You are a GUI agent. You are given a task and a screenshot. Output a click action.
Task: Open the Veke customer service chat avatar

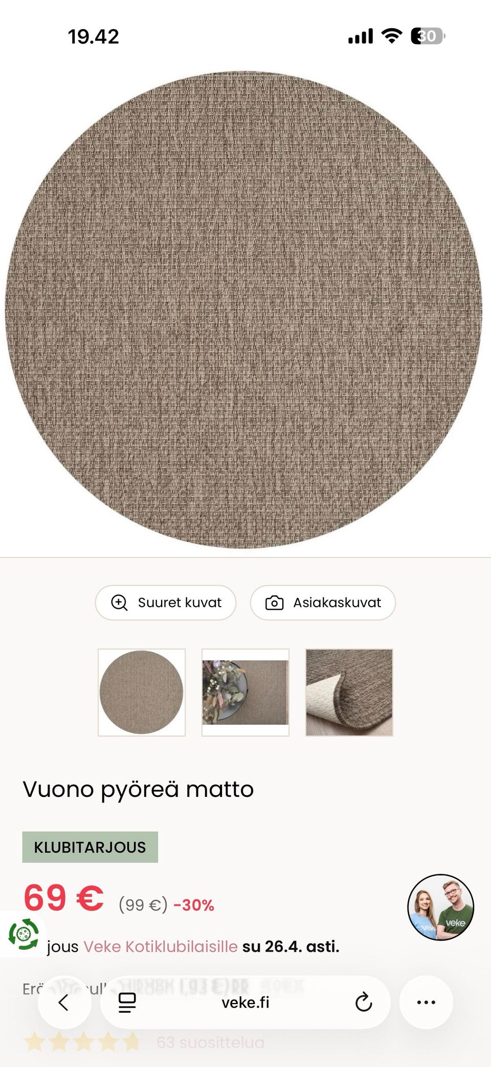tap(440, 907)
